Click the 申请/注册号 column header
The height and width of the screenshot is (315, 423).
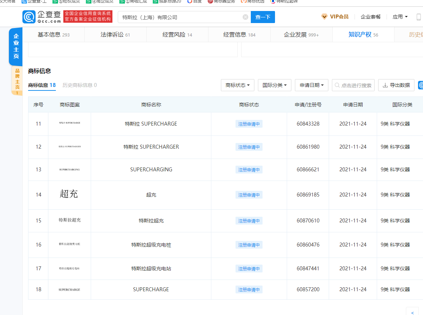coord(308,105)
